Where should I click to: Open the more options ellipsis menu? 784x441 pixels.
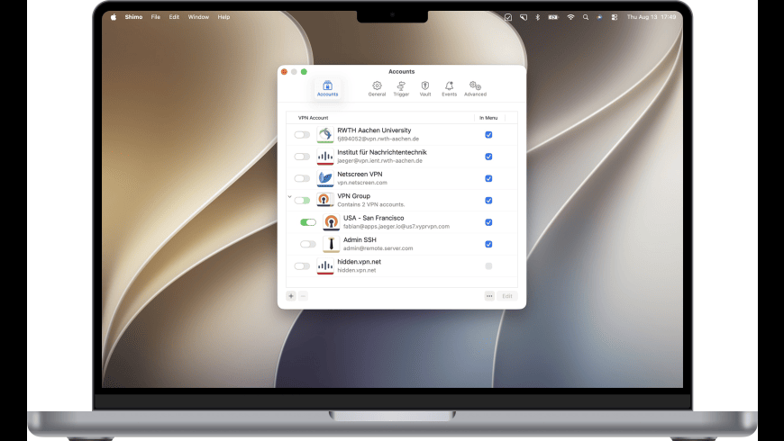pos(489,296)
